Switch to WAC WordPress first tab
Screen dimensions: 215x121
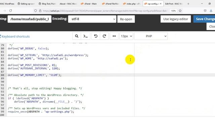pos(7,4)
